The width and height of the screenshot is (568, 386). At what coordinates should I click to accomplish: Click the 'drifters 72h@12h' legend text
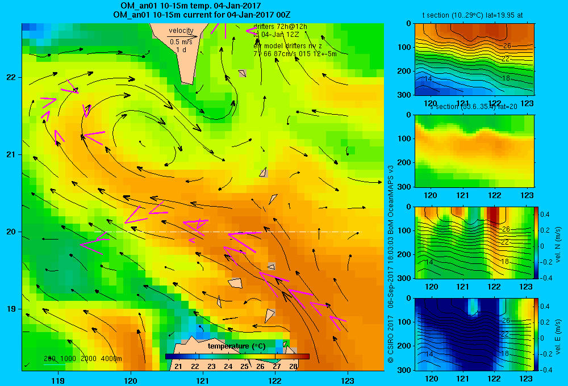click(x=280, y=27)
